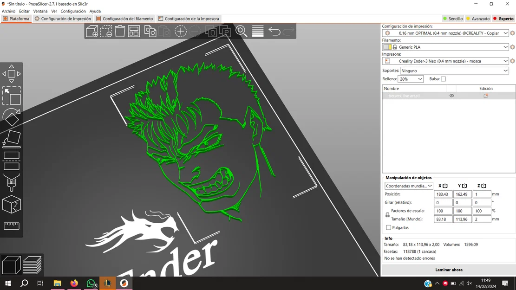516x290 pixels.
Task: Switch to sliced layers preview view
Action: pyautogui.click(x=32, y=264)
